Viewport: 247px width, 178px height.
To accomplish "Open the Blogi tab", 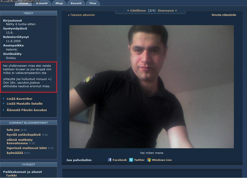I will pyautogui.click(x=59, y=3).
